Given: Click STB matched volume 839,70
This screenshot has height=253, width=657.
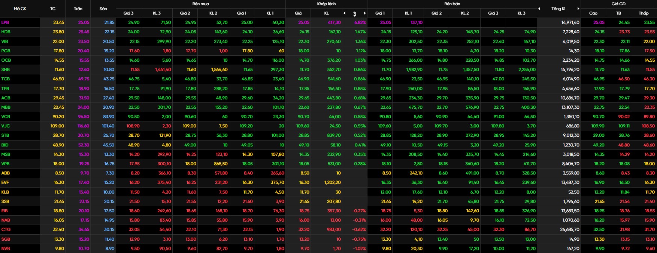Looking at the screenshot, I should coord(334,135).
